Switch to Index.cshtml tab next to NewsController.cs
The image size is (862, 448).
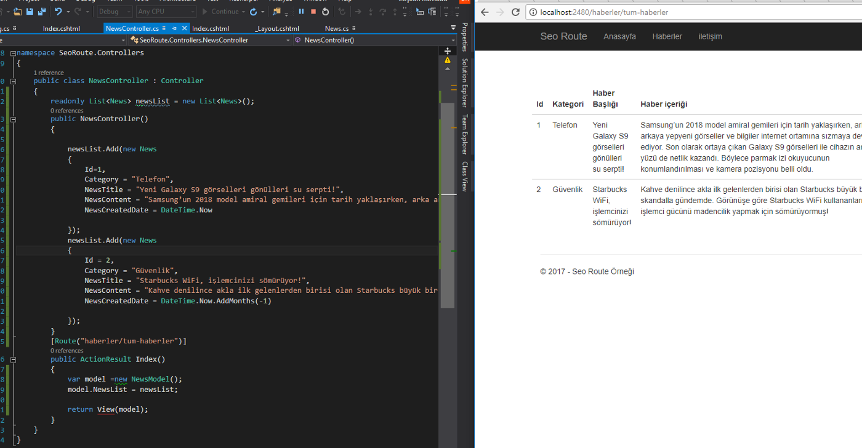(211, 28)
